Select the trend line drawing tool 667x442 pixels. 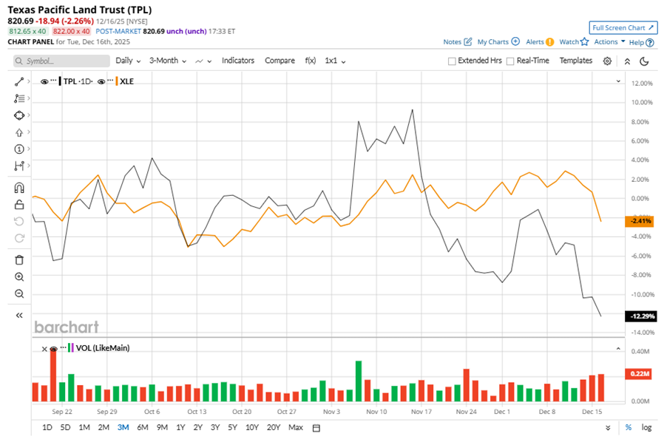click(19, 81)
